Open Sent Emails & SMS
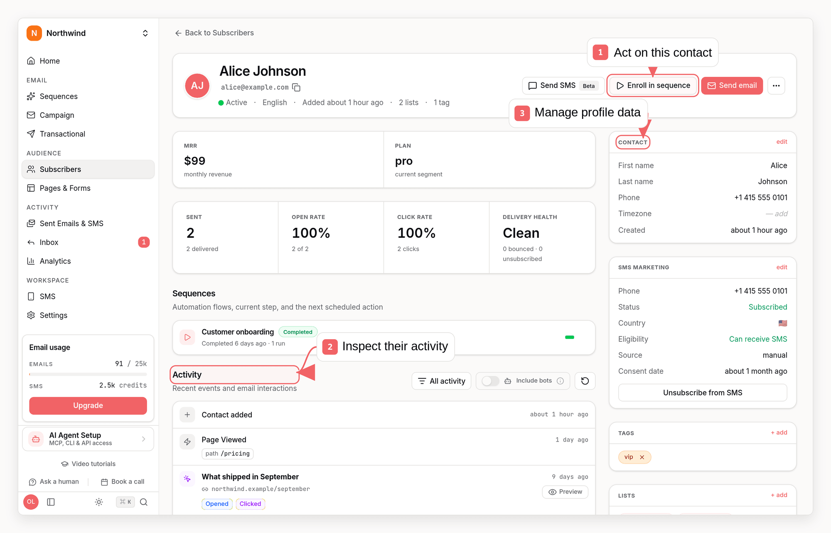This screenshot has width=831, height=533. pos(88,224)
